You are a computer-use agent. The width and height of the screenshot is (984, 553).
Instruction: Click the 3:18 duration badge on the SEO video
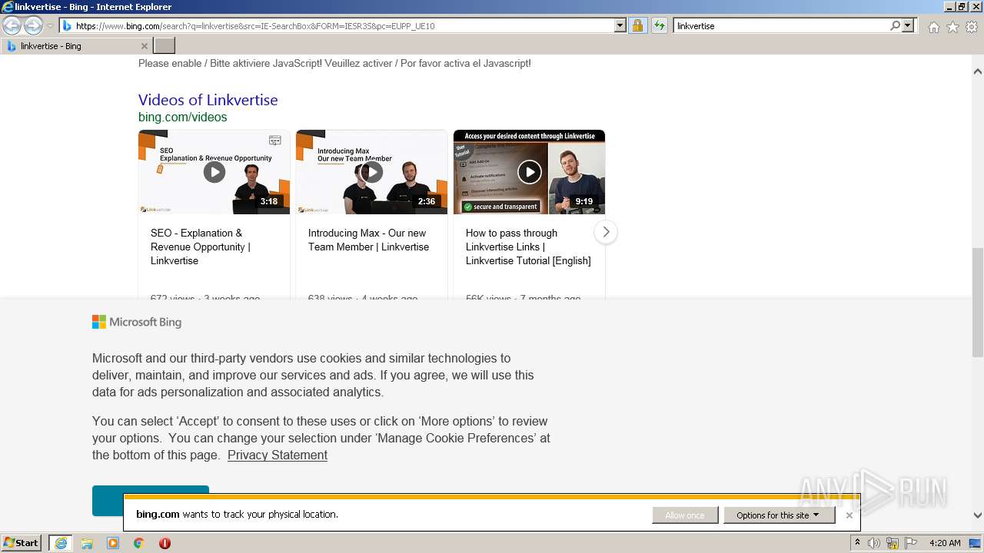[269, 201]
